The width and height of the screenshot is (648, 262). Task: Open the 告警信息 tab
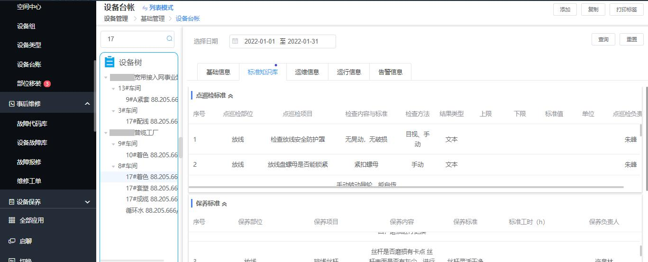tap(390, 72)
